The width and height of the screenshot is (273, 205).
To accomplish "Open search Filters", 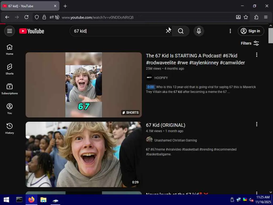I will pyautogui.click(x=250, y=43).
